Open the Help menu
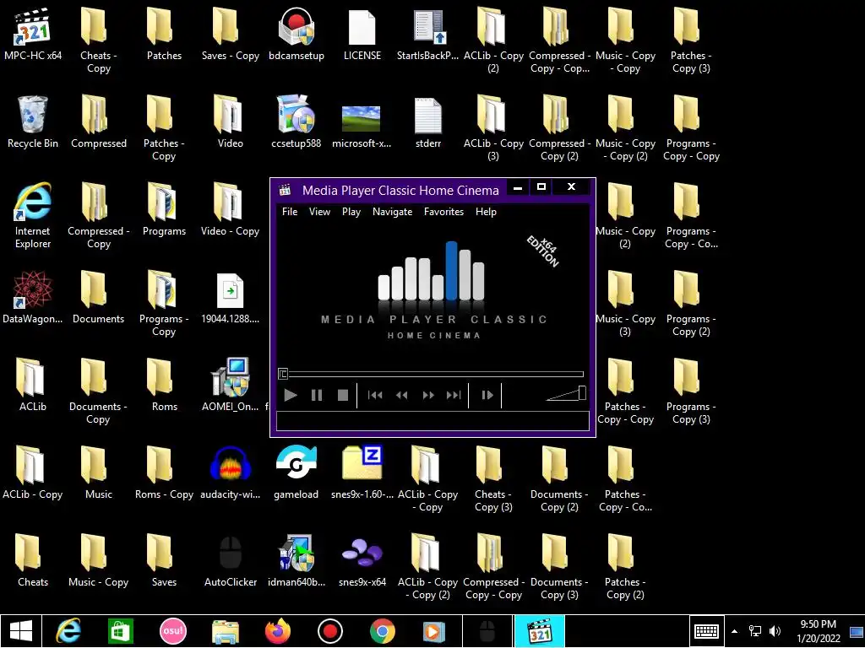865x648 pixels. pos(486,212)
